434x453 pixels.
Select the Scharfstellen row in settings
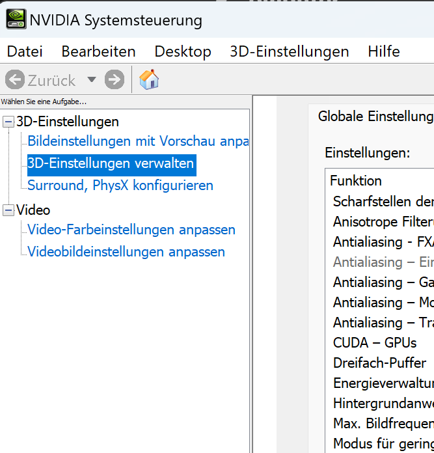click(x=383, y=201)
